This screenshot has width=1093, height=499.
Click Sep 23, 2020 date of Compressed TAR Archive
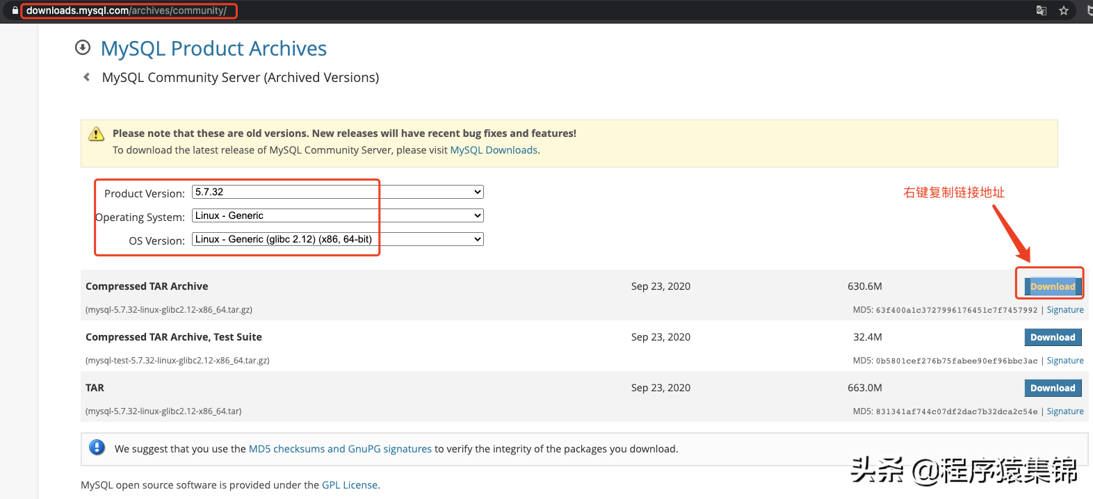(661, 286)
